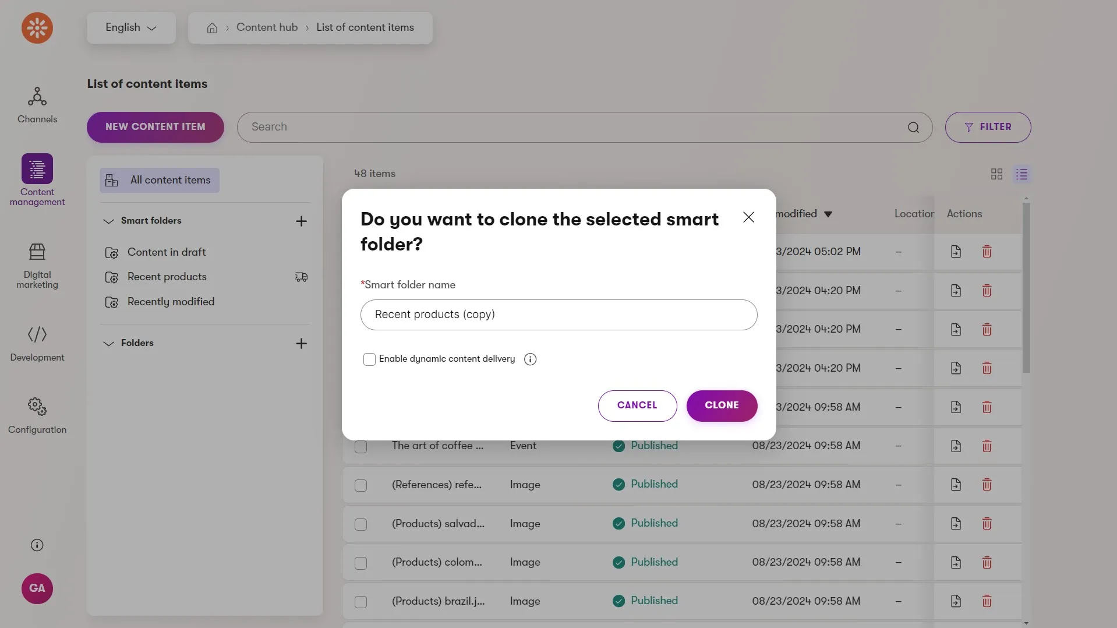Close the clone dialog
Viewport: 1117px width, 628px height.
(x=748, y=217)
